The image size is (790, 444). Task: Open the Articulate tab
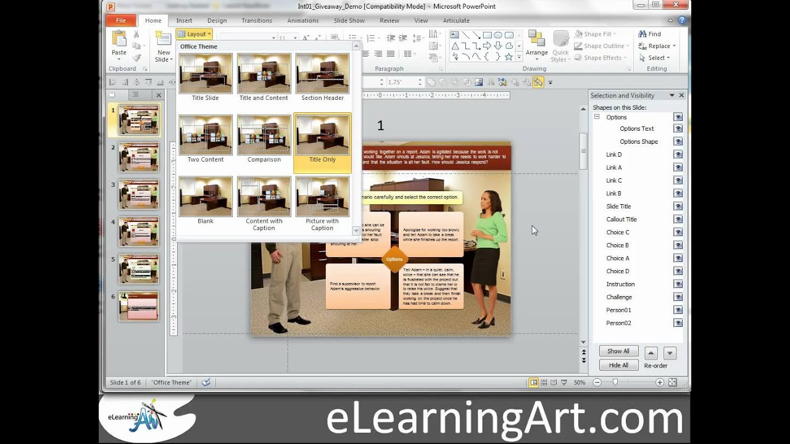456,20
